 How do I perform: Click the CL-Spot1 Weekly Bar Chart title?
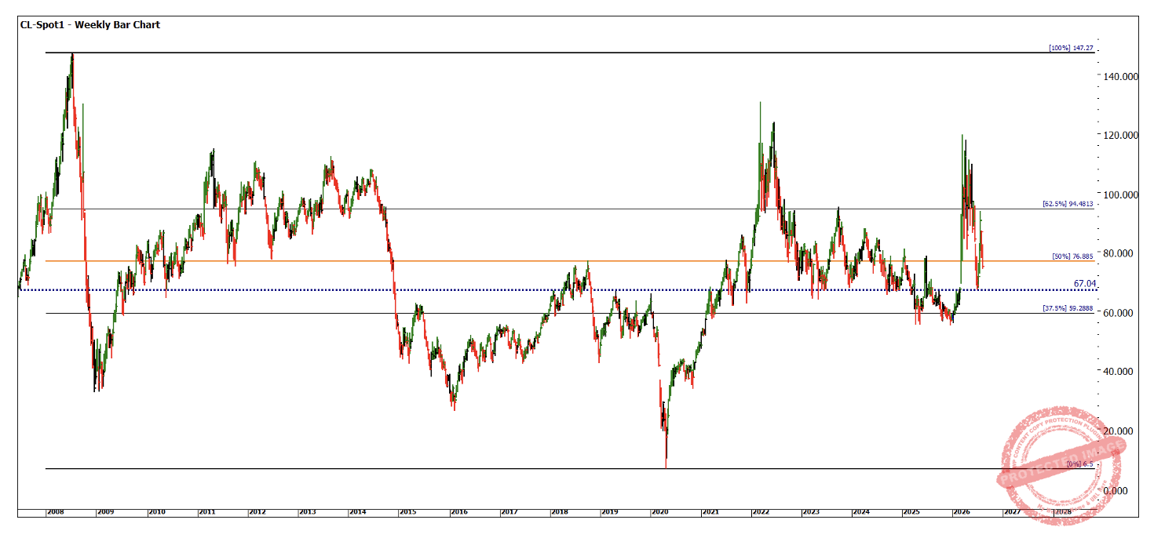point(90,25)
